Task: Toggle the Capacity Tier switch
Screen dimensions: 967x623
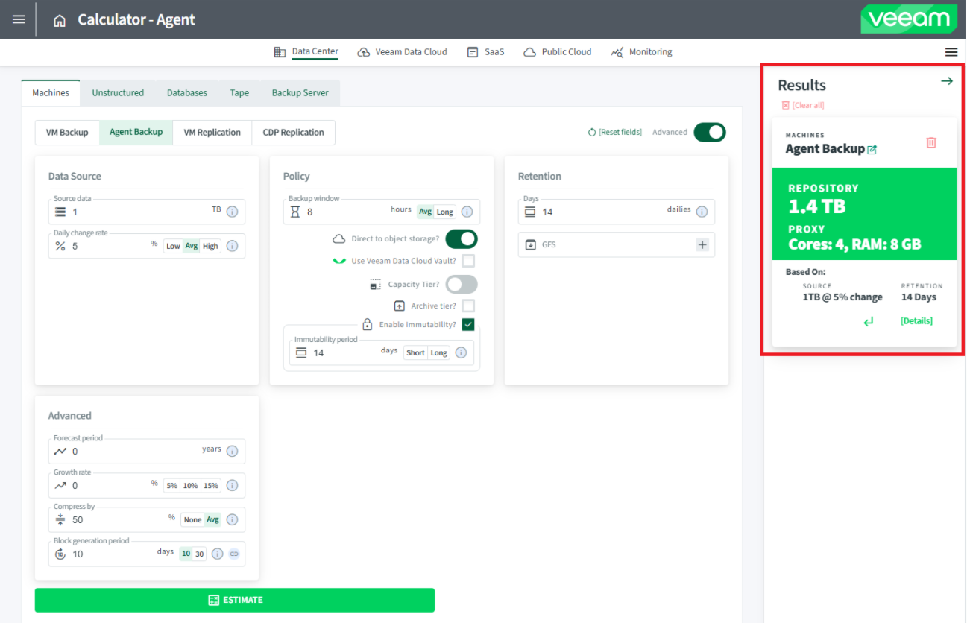Action: 462,285
